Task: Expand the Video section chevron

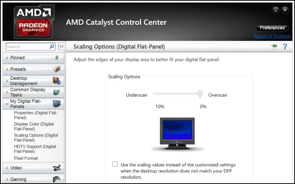Action: (7, 168)
